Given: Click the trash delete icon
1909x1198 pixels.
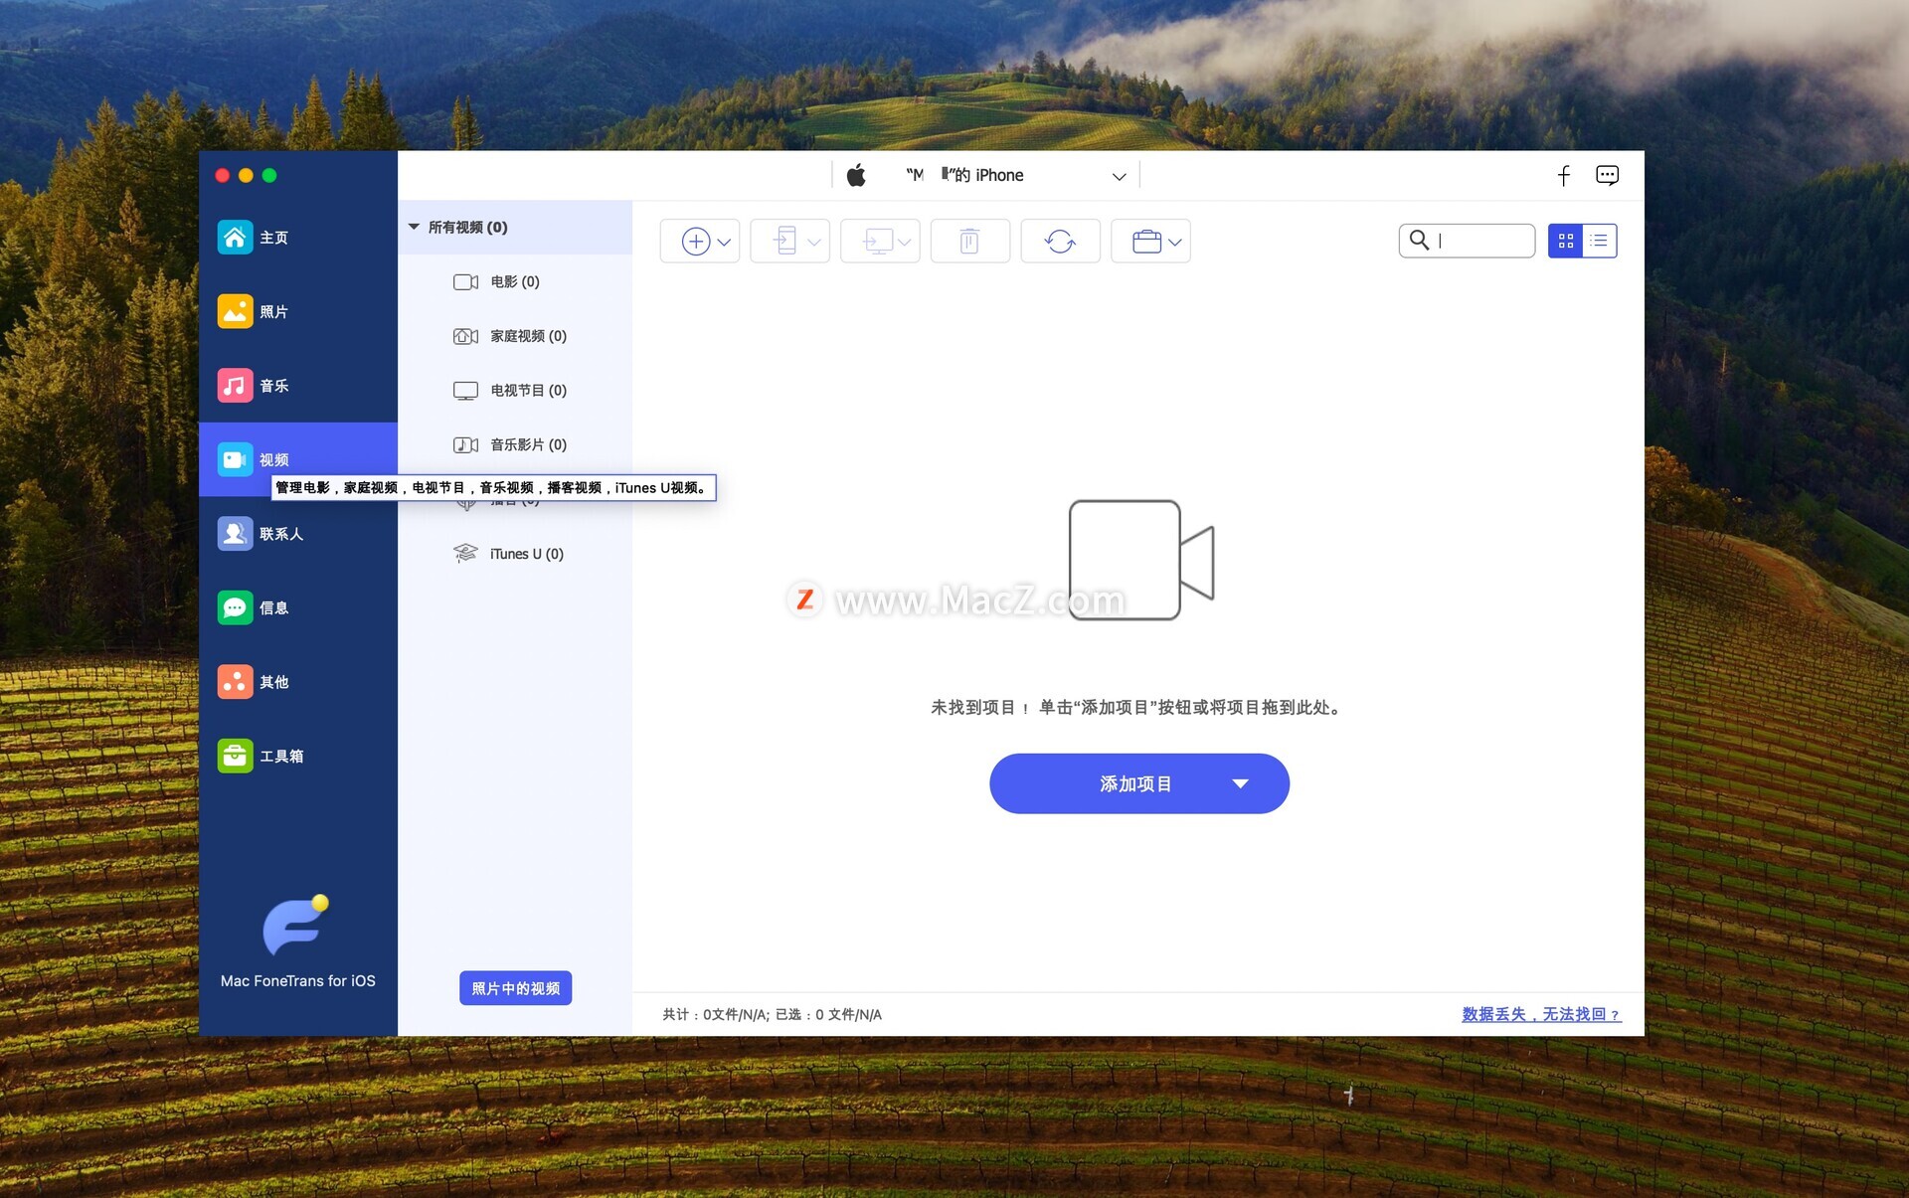Looking at the screenshot, I should tap(969, 242).
